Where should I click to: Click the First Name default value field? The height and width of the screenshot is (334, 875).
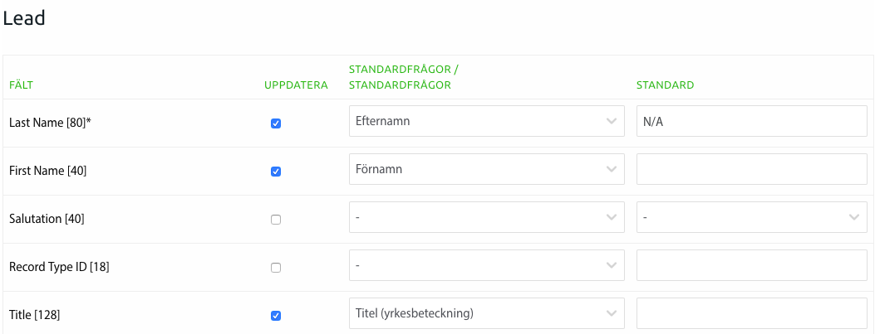click(751, 169)
